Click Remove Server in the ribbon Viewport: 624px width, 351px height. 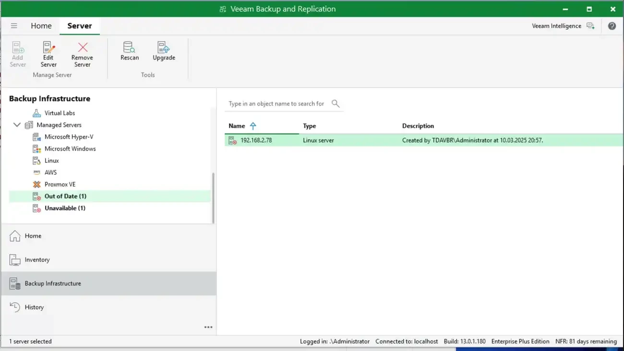[82, 54]
